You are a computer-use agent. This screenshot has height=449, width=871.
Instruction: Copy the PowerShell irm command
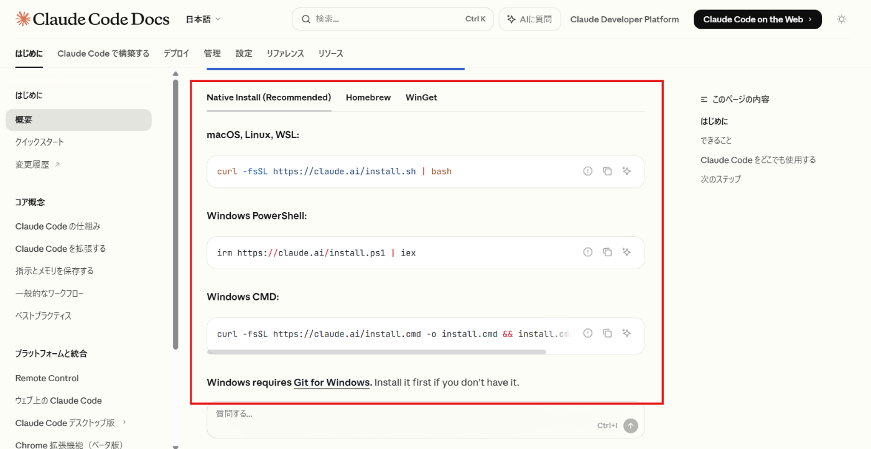(x=607, y=252)
